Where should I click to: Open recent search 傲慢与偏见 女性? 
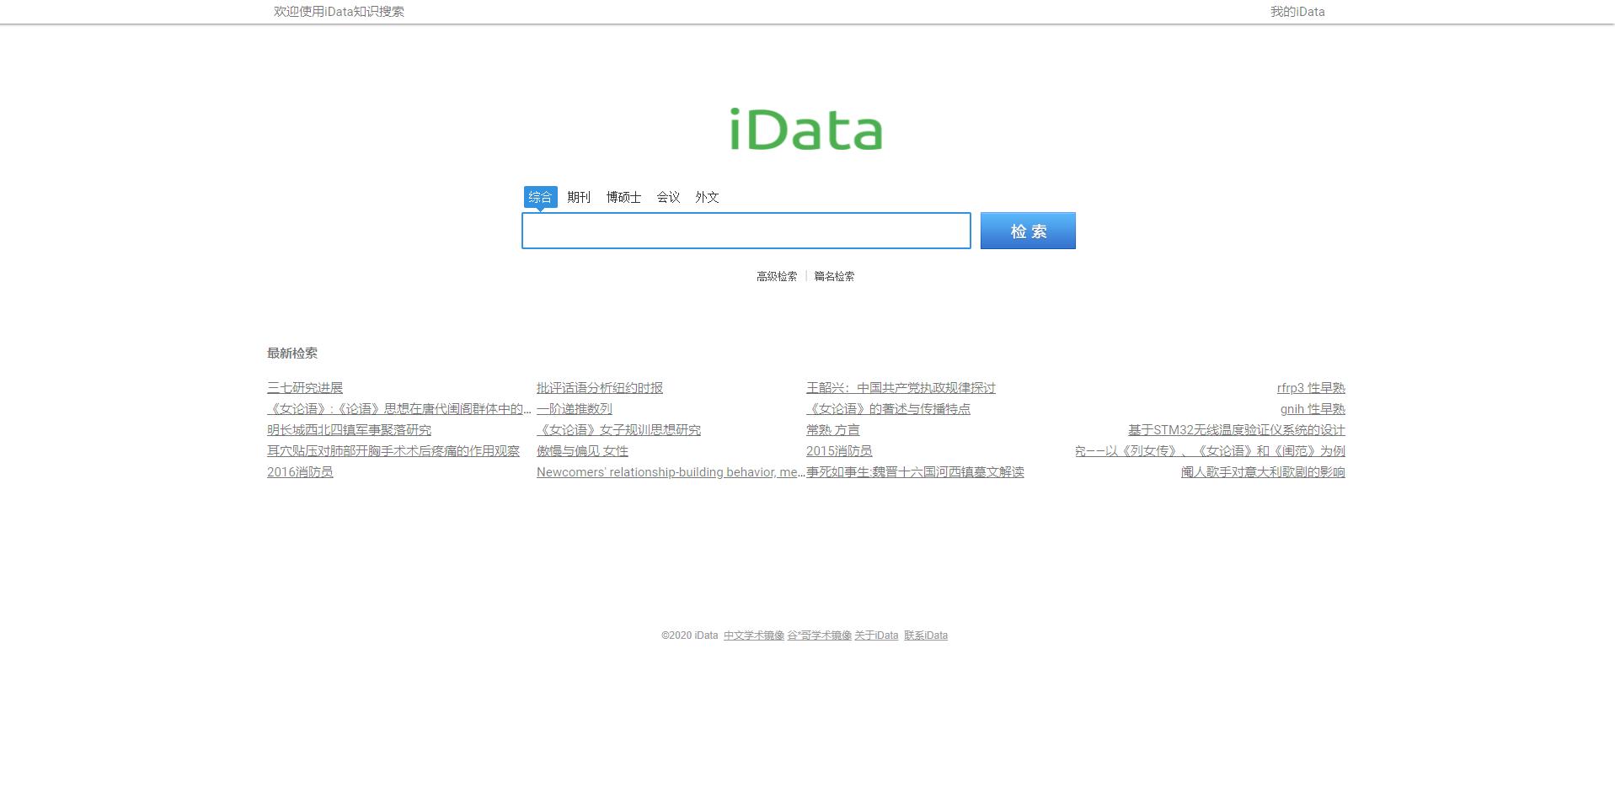tap(581, 450)
